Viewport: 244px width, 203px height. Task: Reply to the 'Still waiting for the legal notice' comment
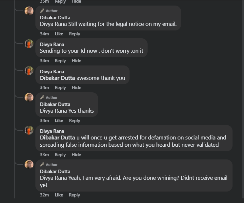74,34
